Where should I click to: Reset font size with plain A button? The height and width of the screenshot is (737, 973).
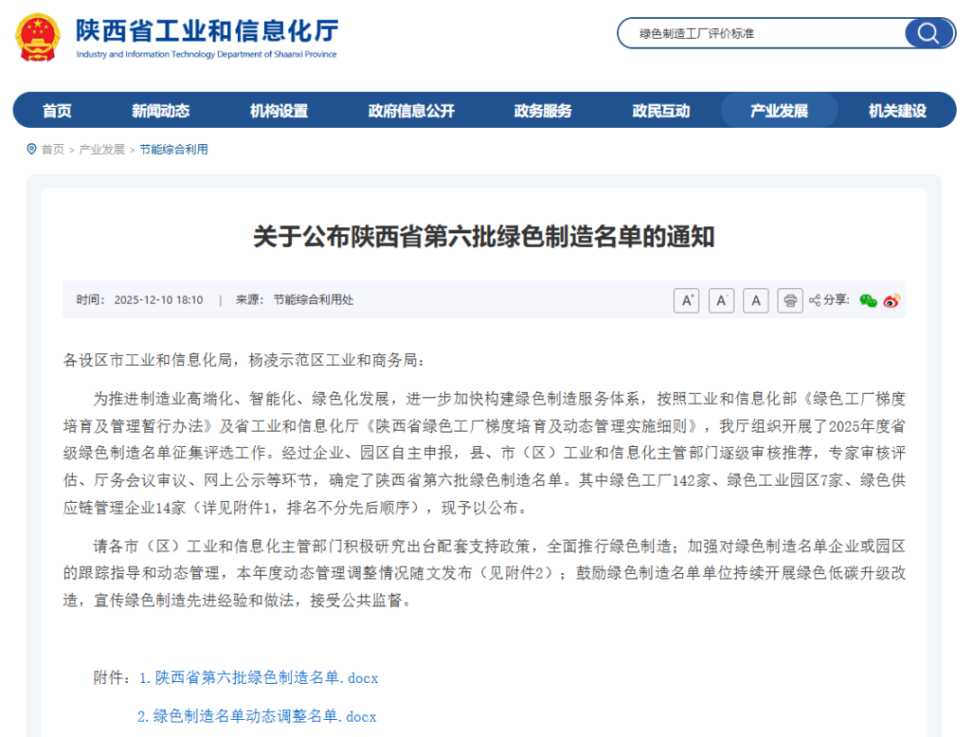(x=756, y=301)
